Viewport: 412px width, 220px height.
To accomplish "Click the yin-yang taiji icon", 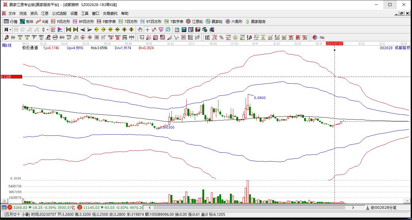I will (x=315, y=37).
